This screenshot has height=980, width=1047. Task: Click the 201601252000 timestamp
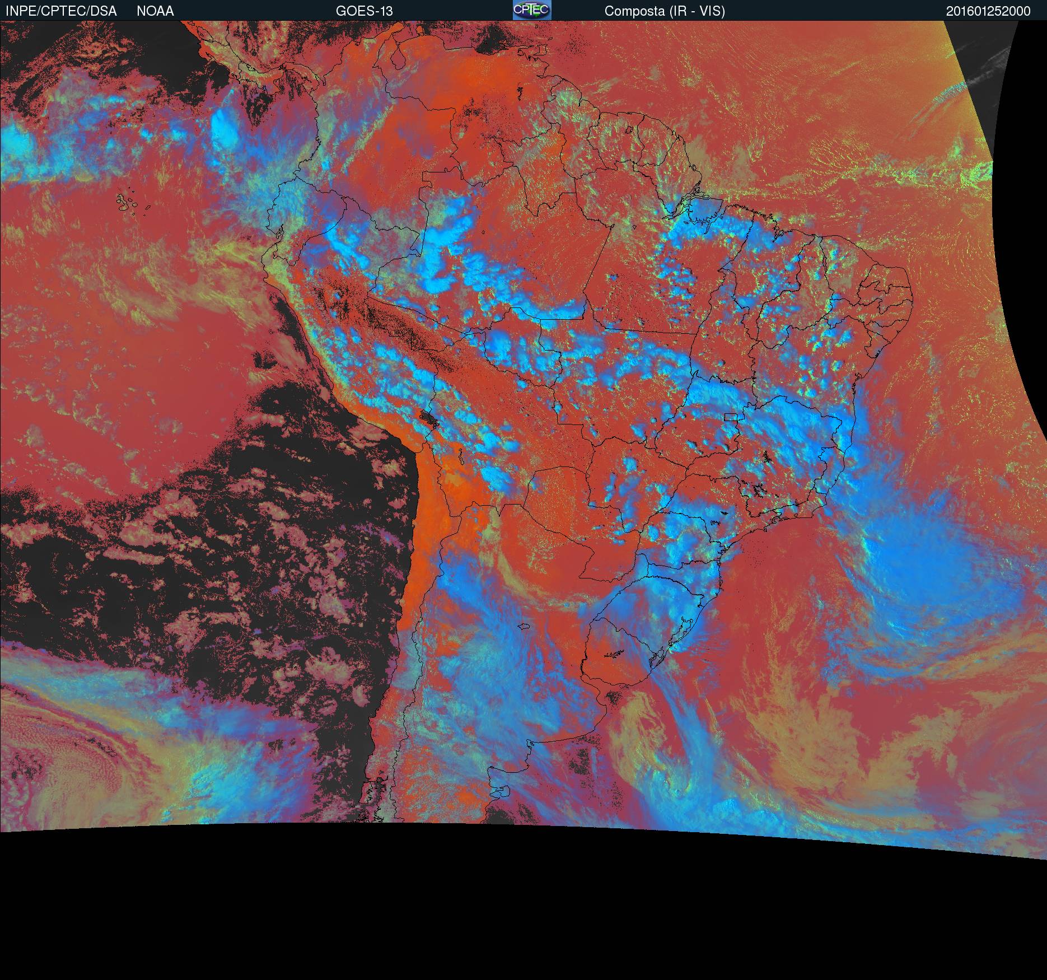[988, 11]
